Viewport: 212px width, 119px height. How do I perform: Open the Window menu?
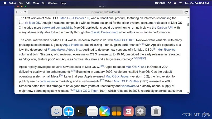(x=53, y=3)
